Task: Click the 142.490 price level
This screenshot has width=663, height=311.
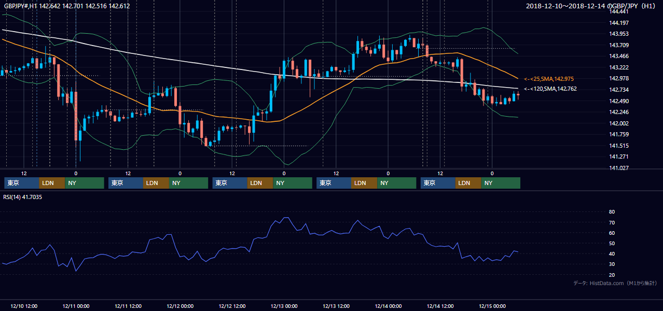Action: point(619,101)
